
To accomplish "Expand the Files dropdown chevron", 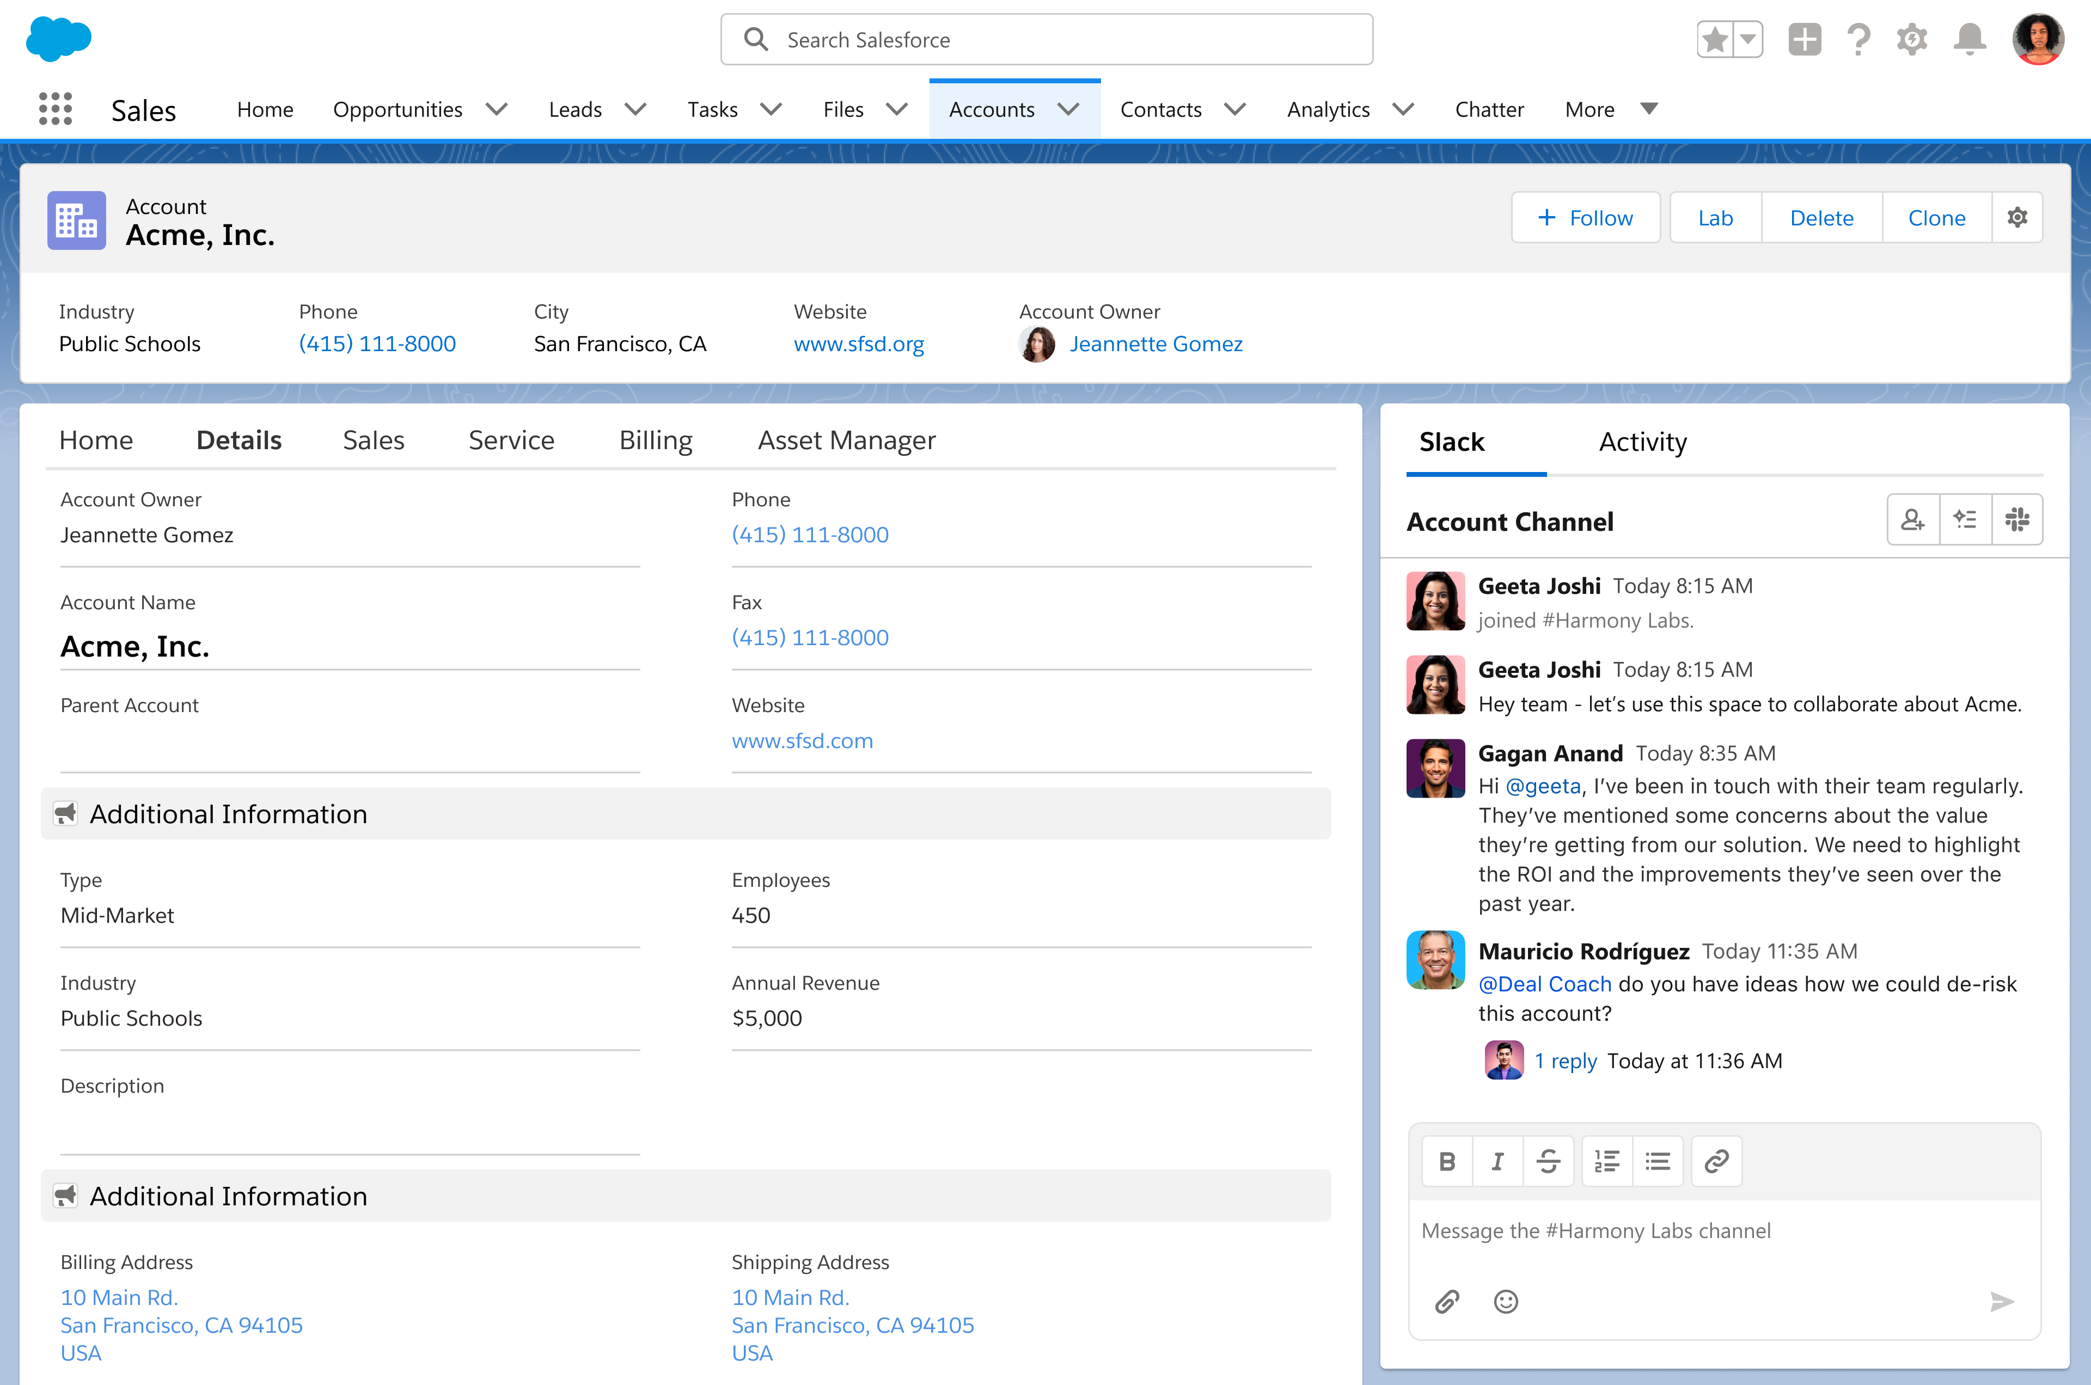I will point(897,109).
